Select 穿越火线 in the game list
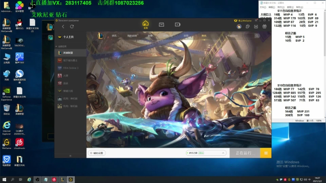The height and width of the screenshot is (183, 326). [x=70, y=91]
